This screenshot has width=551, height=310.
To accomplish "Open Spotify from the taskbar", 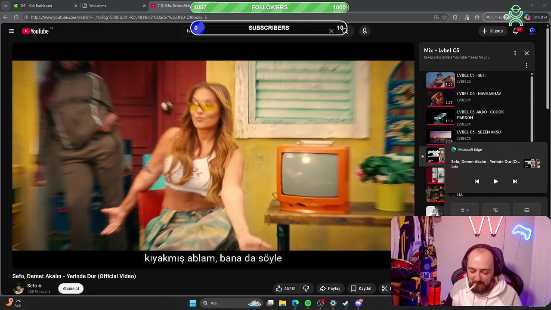I will tap(308, 303).
